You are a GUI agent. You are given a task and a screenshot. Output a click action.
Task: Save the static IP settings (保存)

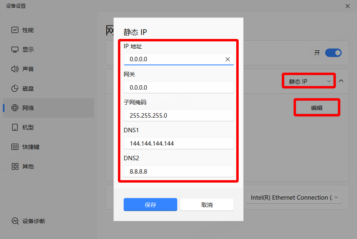click(150, 205)
